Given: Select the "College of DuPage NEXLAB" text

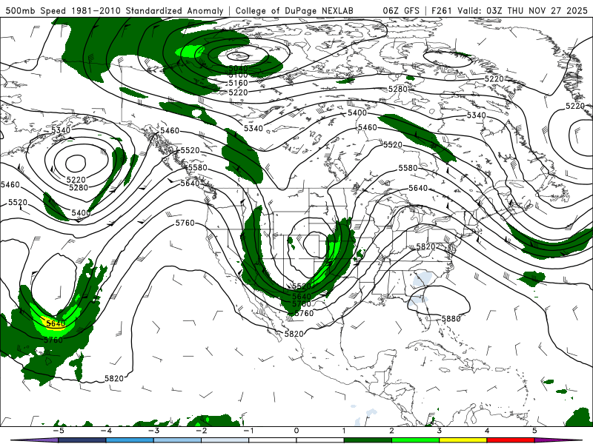Looking at the screenshot, I should pos(294,10).
